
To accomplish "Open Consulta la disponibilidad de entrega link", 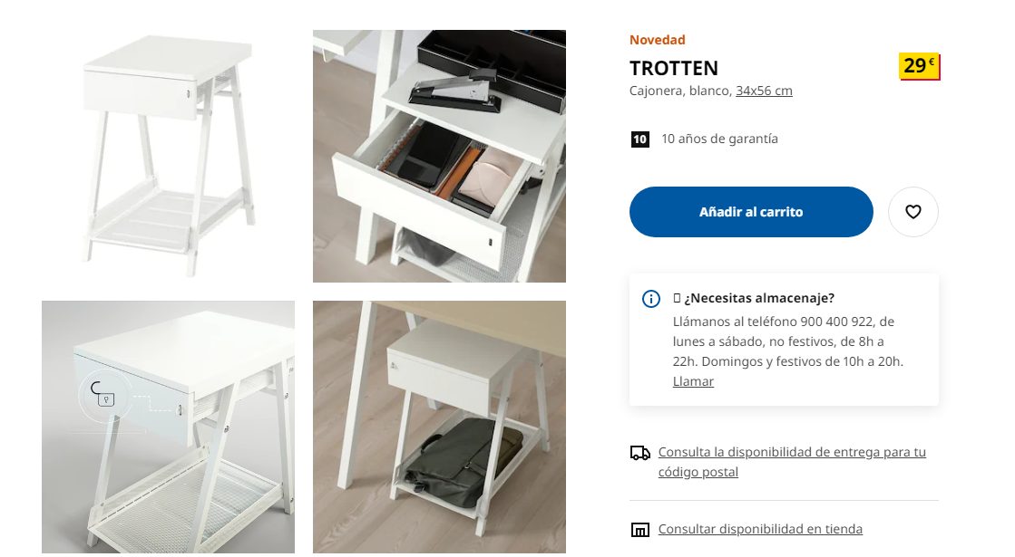I will (x=792, y=462).
